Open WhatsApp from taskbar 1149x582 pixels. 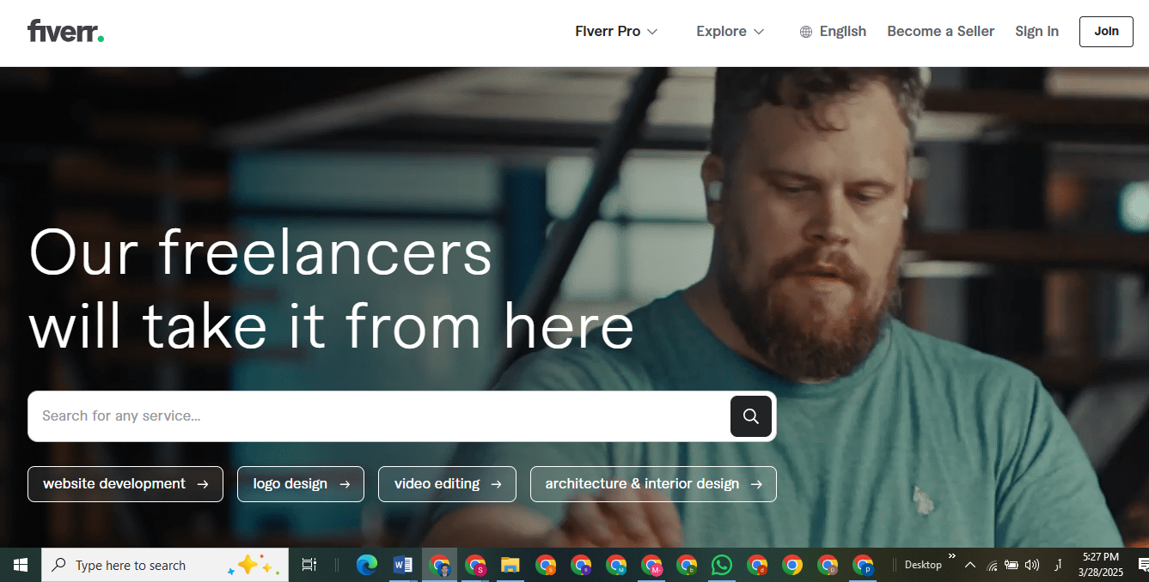click(722, 565)
